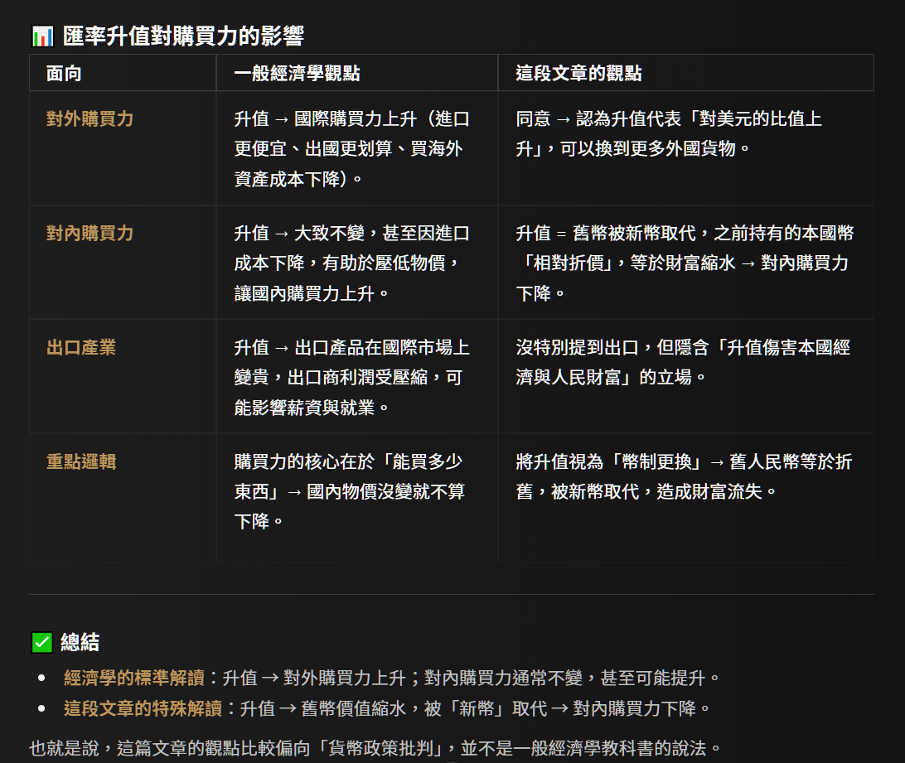The width and height of the screenshot is (905, 763).
Task: Click the cell starting with 將升值視為「幣制更換」
Action: click(683, 477)
